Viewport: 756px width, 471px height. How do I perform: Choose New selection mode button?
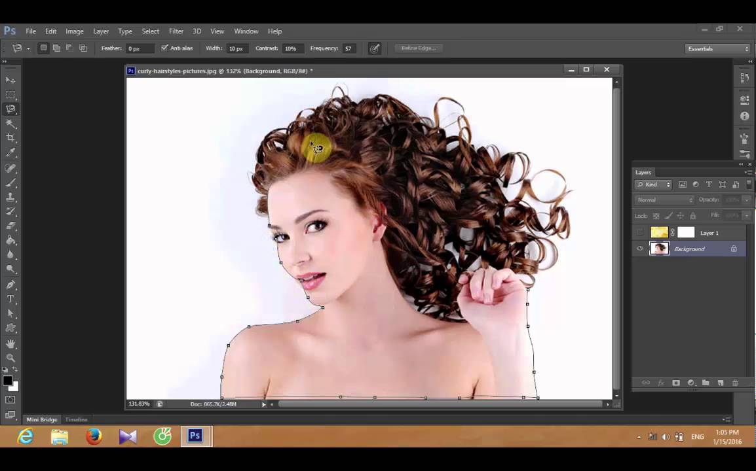point(43,48)
